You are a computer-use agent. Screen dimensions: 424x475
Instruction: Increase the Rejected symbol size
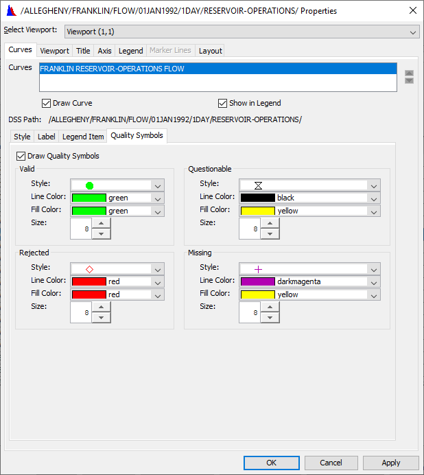click(x=101, y=308)
